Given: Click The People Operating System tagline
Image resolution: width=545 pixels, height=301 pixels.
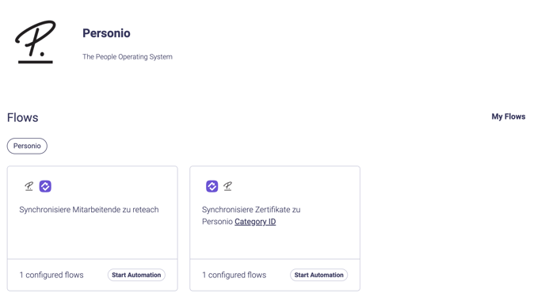Looking at the screenshot, I should point(128,57).
